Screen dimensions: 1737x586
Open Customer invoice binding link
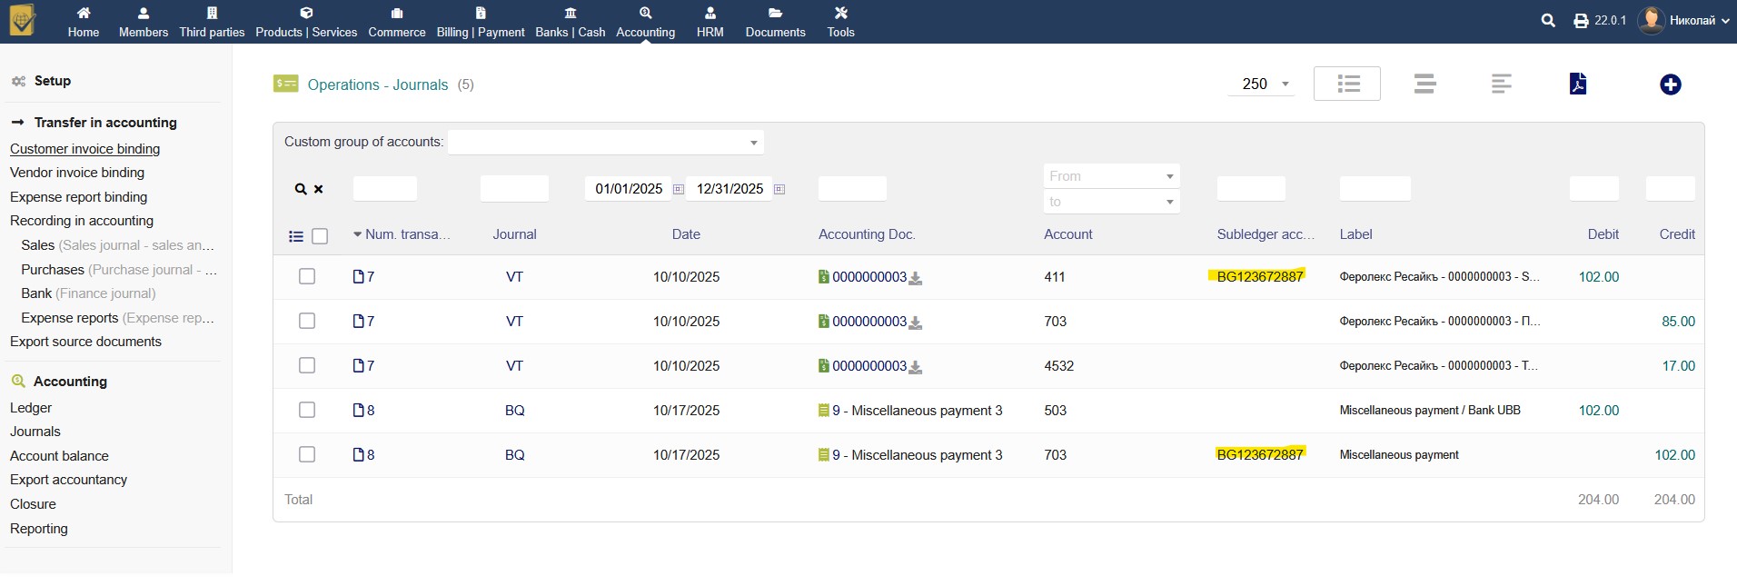(84, 149)
